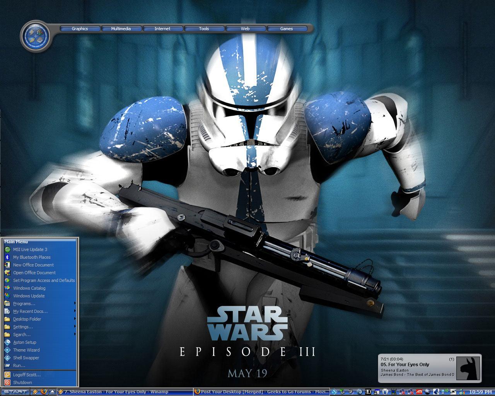This screenshot has height=396, width=495.
Task: Click the Set Program Access and Defaults icon
Action: click(x=7, y=280)
